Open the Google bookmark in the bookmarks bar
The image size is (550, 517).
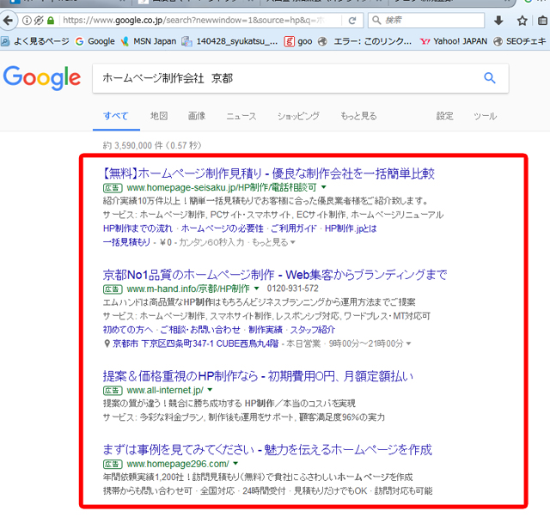pyautogui.click(x=95, y=41)
